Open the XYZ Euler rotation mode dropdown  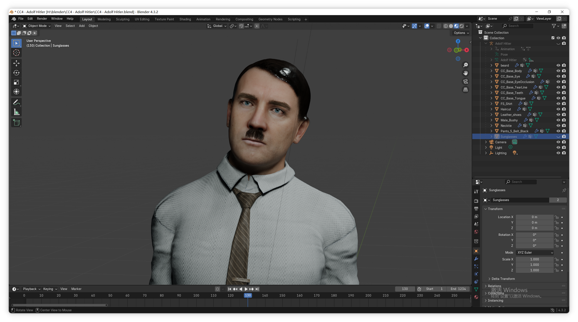pos(535,253)
